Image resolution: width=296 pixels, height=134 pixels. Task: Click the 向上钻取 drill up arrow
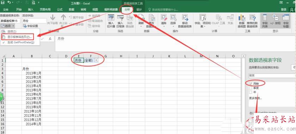(63, 18)
